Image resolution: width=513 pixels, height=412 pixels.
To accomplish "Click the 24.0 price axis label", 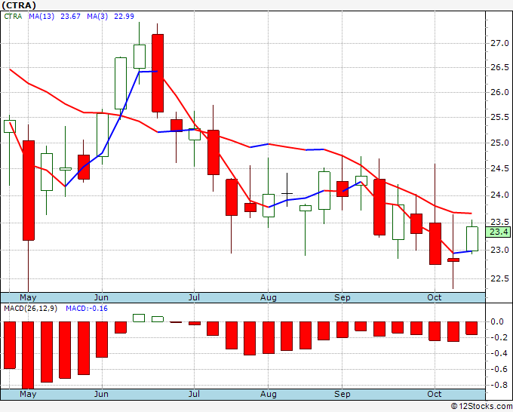I will tap(499, 195).
